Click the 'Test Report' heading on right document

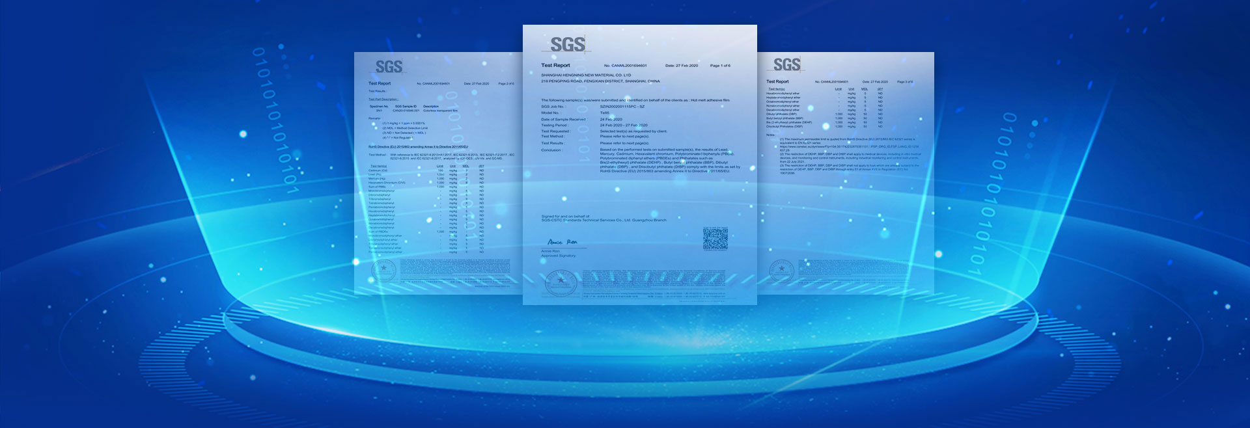tap(777, 82)
